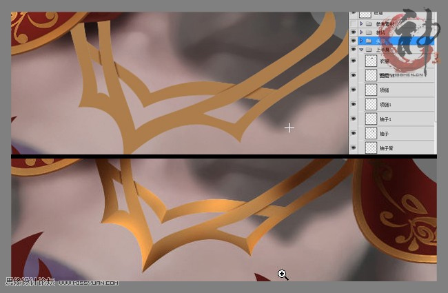Select the 袖子1 layer thumbnail
Image resolution: width=448 pixels, height=293 pixels.
pos(371,119)
